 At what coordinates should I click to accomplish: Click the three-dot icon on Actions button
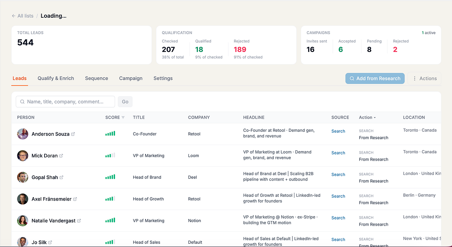[414, 78]
